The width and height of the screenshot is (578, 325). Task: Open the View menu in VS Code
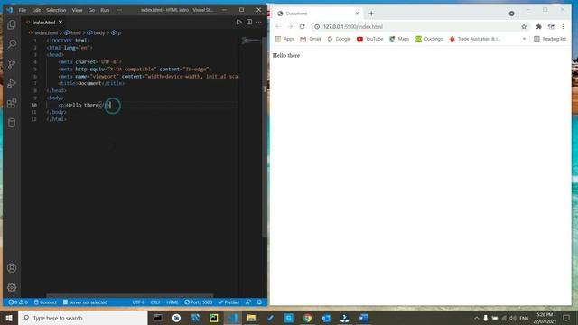(77, 10)
